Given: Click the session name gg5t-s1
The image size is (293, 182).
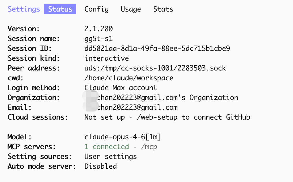Looking at the screenshot, I should coord(99,39).
